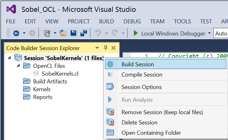Click Open Containing Folder menu entry
Screen dimensions: 228x140
click(151, 133)
